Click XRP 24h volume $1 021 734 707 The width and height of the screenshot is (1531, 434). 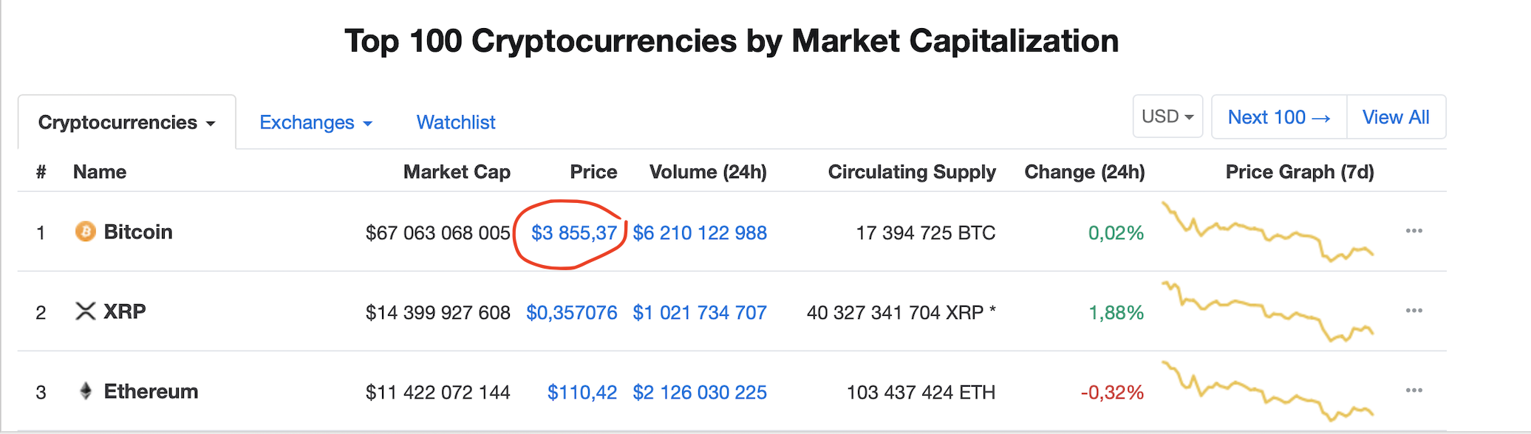700,313
